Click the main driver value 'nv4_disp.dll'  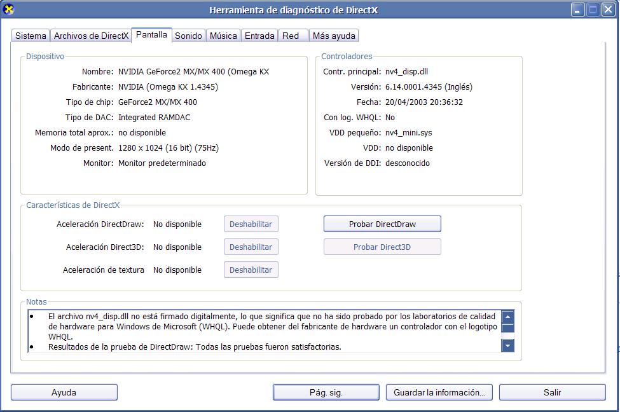coord(406,72)
